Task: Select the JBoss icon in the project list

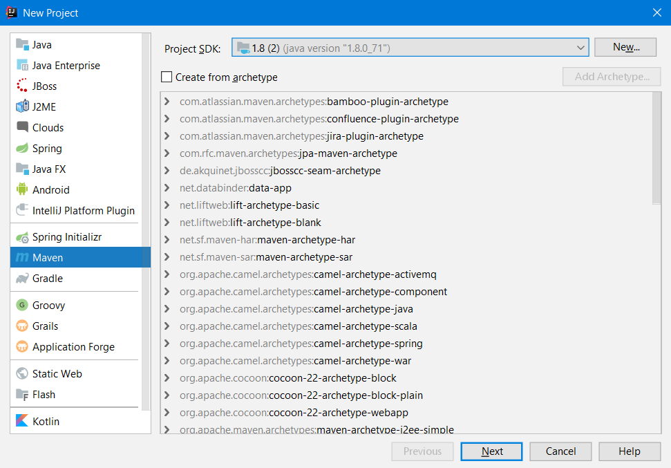Action: click(21, 86)
